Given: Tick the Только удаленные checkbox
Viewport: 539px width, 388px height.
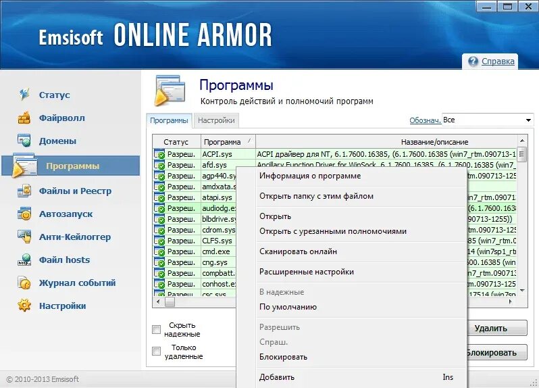Looking at the screenshot, I should [157, 351].
